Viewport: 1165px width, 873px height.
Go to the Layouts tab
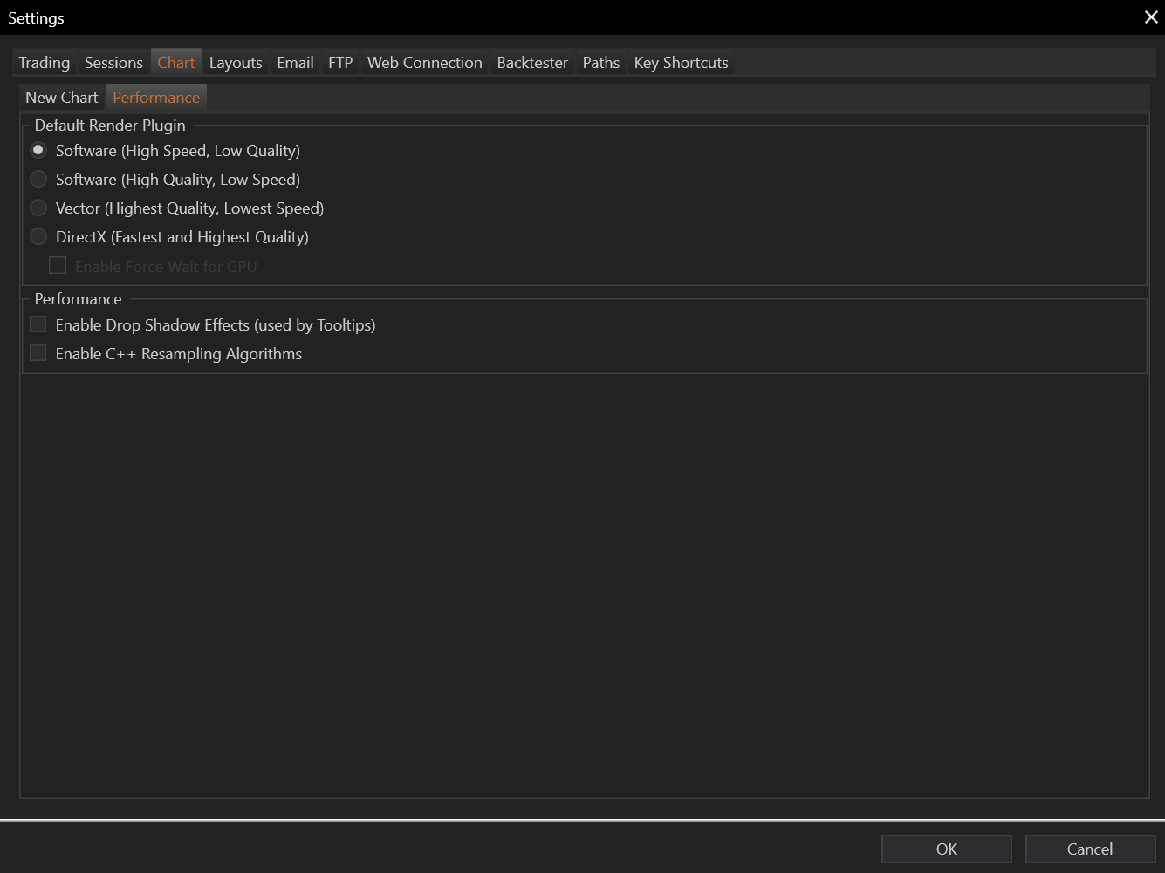point(236,63)
